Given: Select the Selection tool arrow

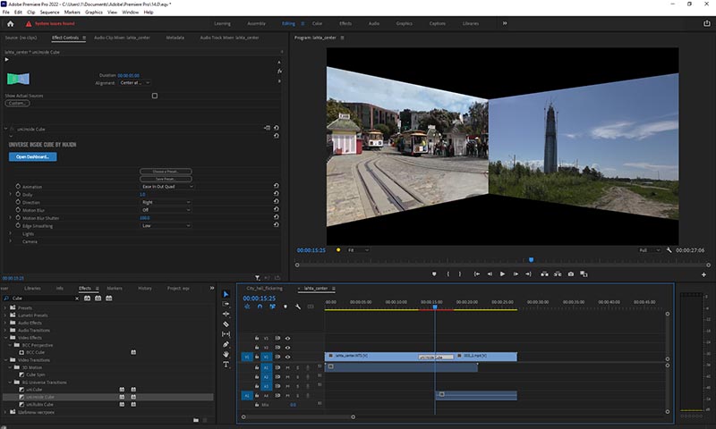Looking at the screenshot, I should (x=226, y=294).
